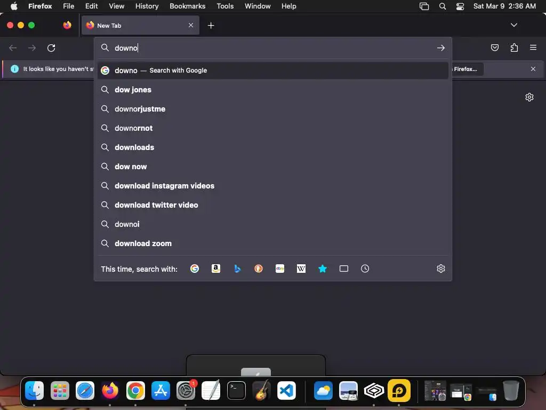Open the Help menu
The image size is (546, 410).
(288, 6)
